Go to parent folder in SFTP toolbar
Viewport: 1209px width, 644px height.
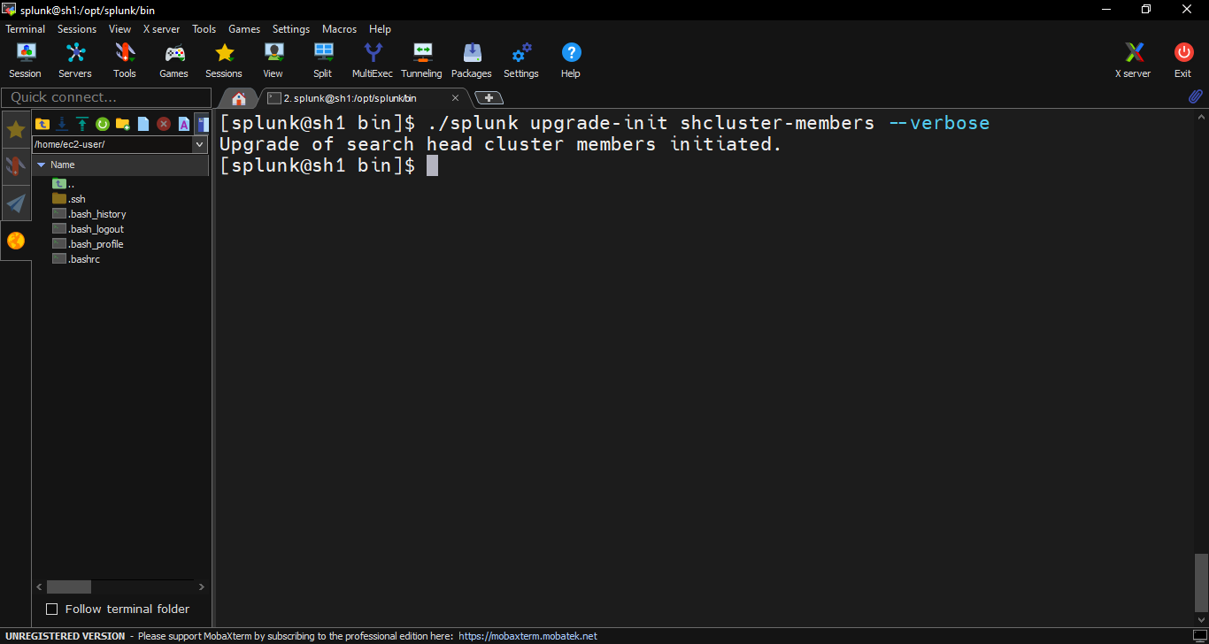pyautogui.click(x=42, y=124)
